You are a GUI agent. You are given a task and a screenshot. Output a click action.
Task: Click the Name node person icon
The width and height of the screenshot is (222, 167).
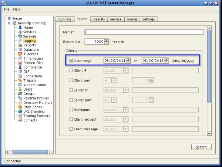(20, 27)
